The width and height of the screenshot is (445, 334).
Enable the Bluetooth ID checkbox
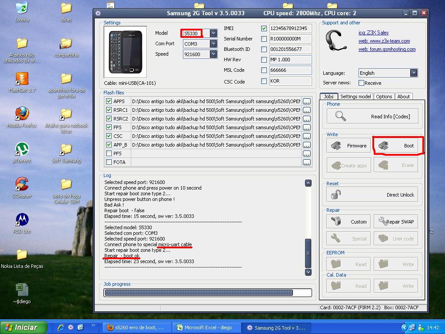pos(264,50)
